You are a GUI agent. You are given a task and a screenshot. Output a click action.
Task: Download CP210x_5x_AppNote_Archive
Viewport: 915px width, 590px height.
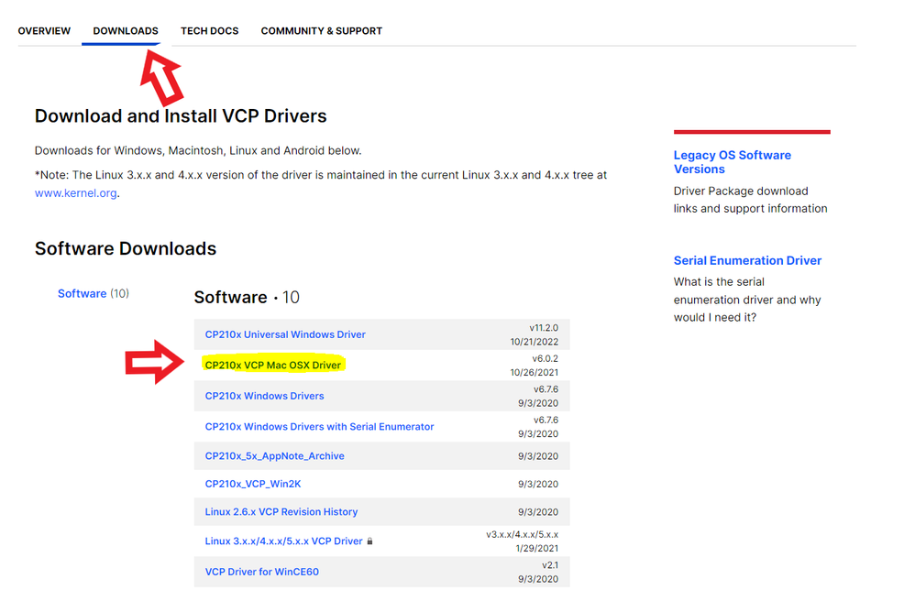coord(274,456)
